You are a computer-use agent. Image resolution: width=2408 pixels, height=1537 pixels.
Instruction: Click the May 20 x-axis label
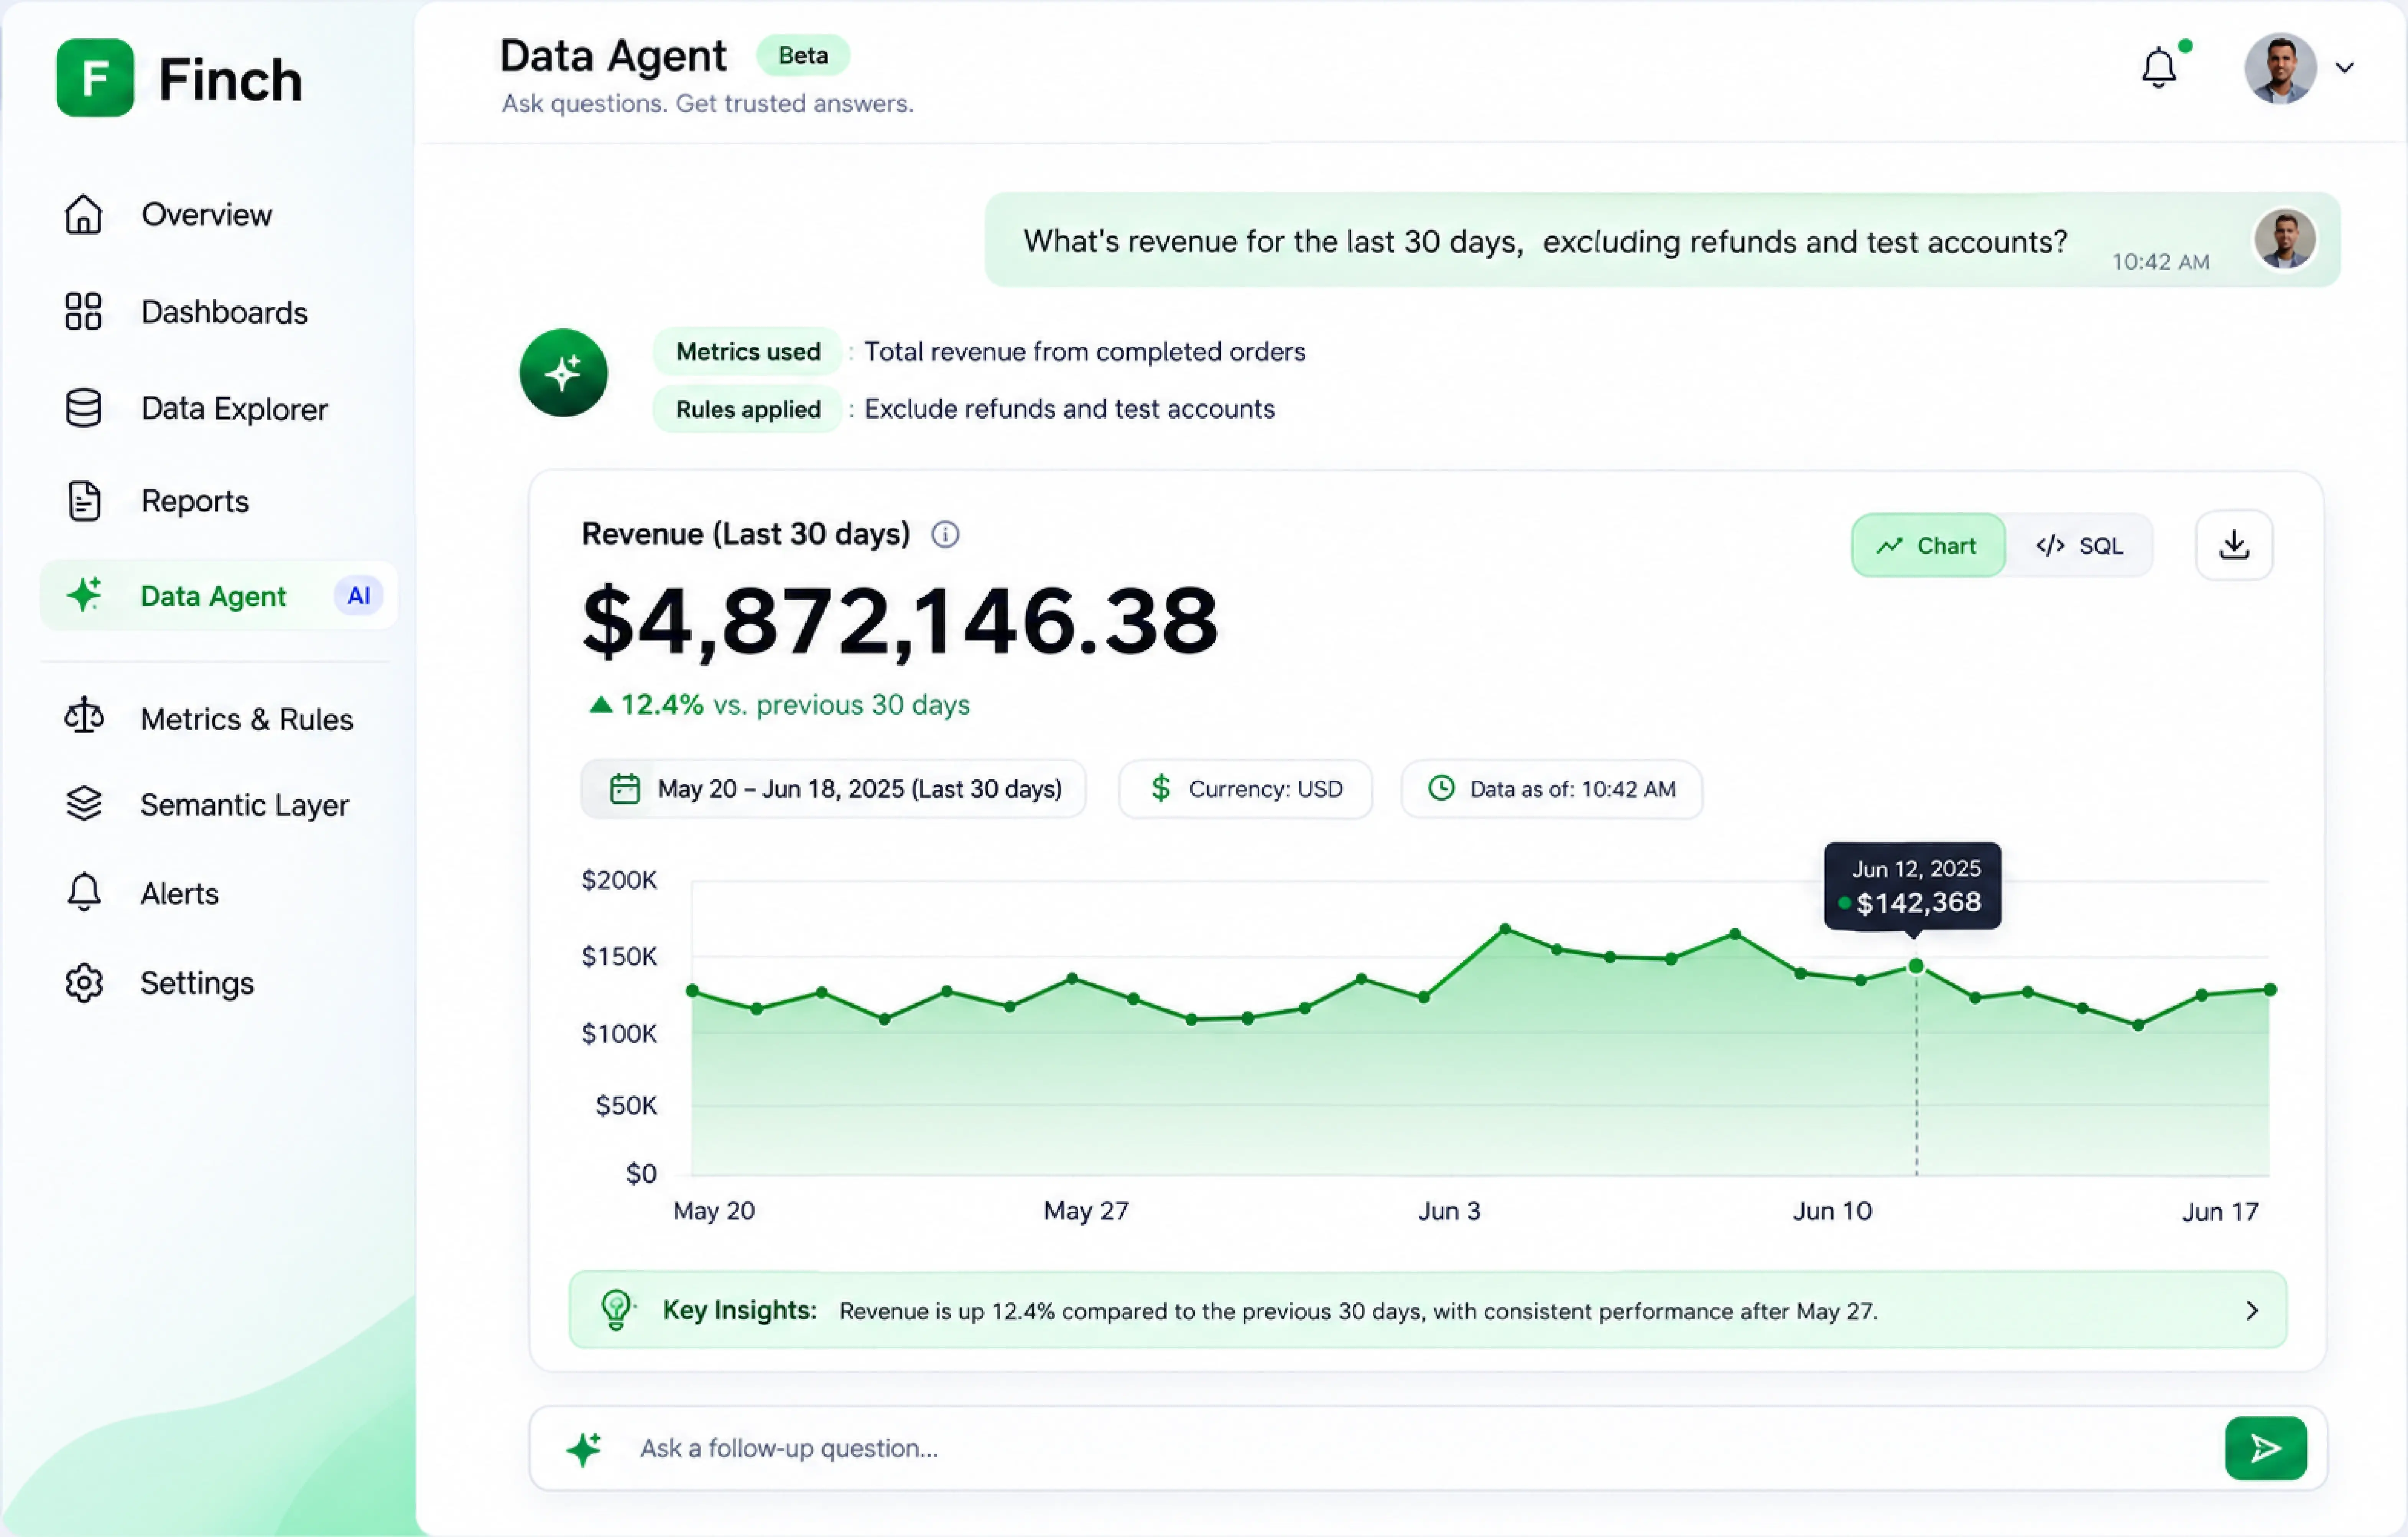[x=714, y=1211]
